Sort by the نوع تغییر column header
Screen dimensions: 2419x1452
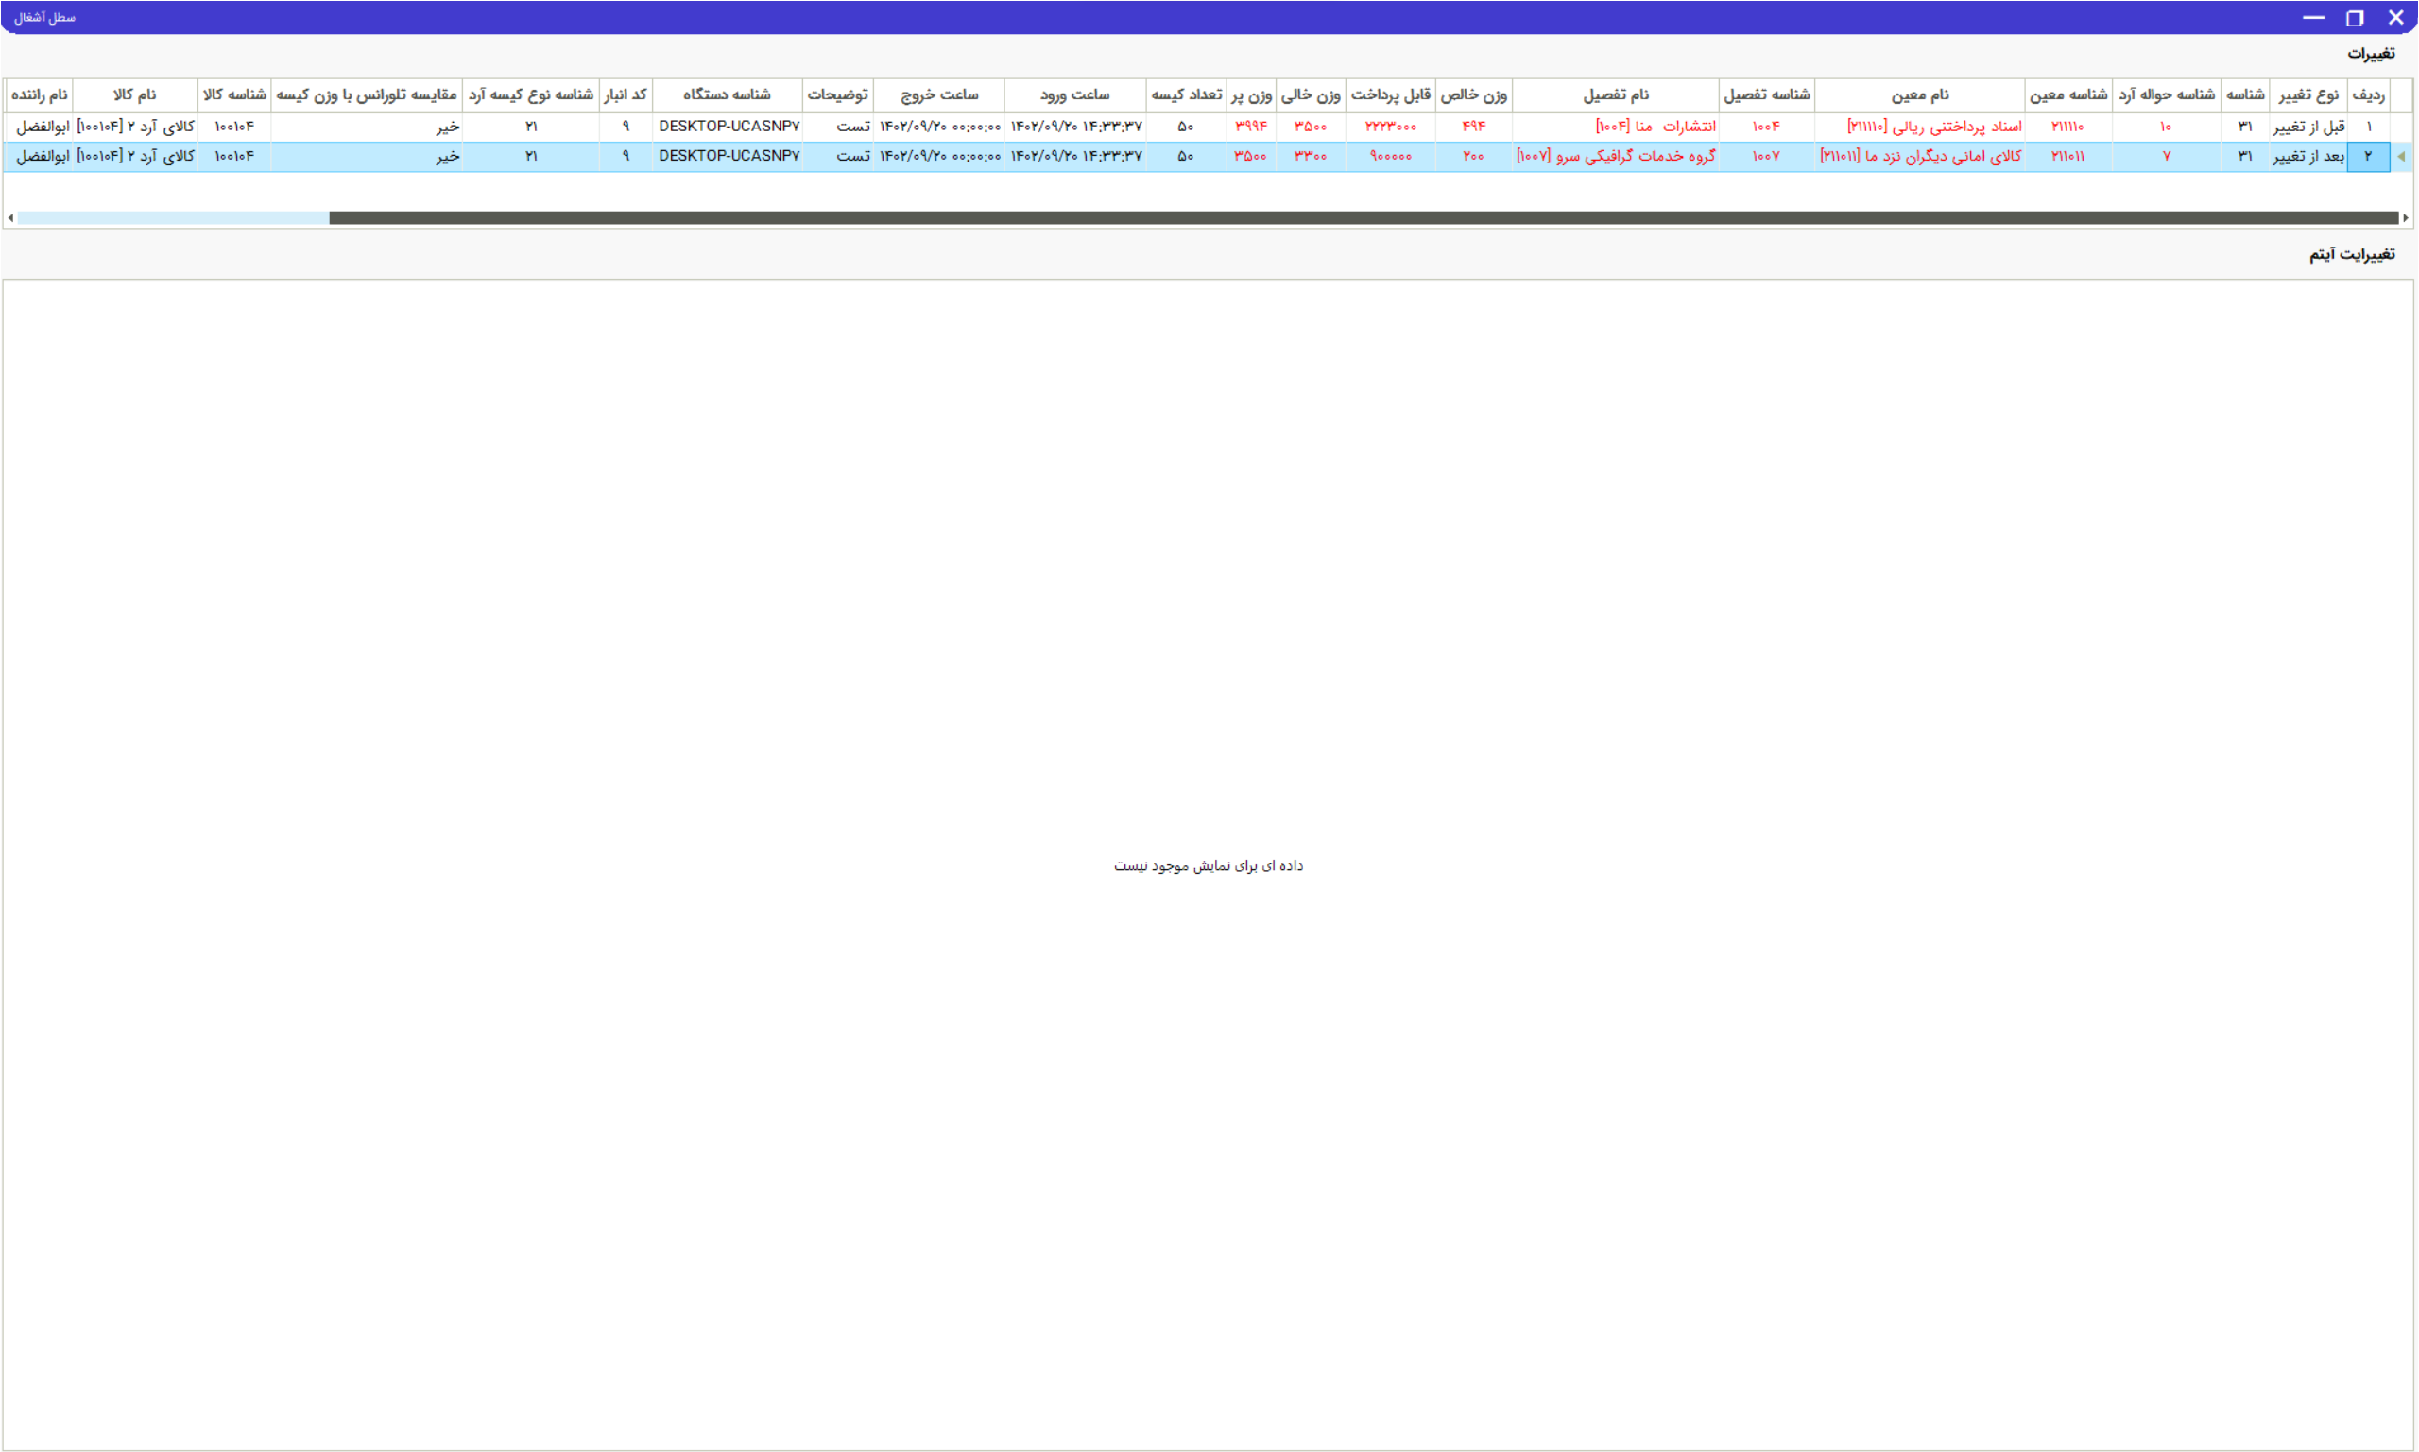pos(2307,94)
